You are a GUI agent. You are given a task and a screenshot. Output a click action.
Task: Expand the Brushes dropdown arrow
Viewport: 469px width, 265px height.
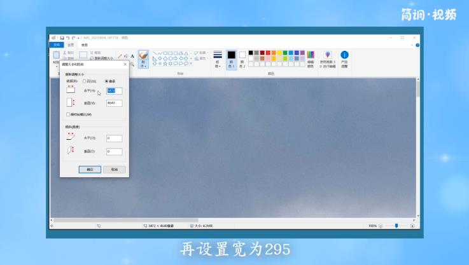[143, 65]
